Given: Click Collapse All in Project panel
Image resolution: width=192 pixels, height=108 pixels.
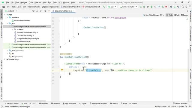Looking at the screenshot, I should 41,11.
